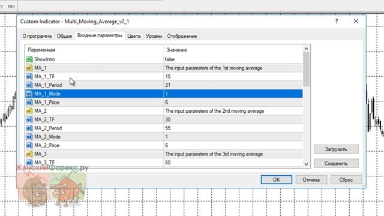
Task: Select the ShowIntro variable name
Action: [x=44, y=59]
